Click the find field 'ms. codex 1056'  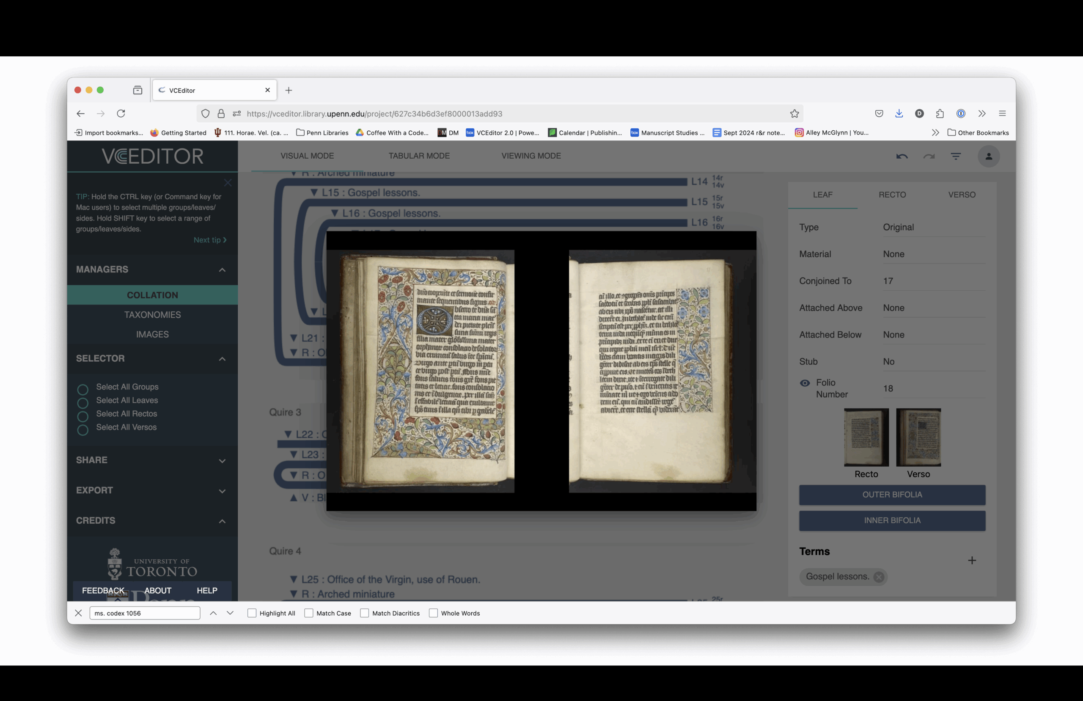click(x=145, y=613)
